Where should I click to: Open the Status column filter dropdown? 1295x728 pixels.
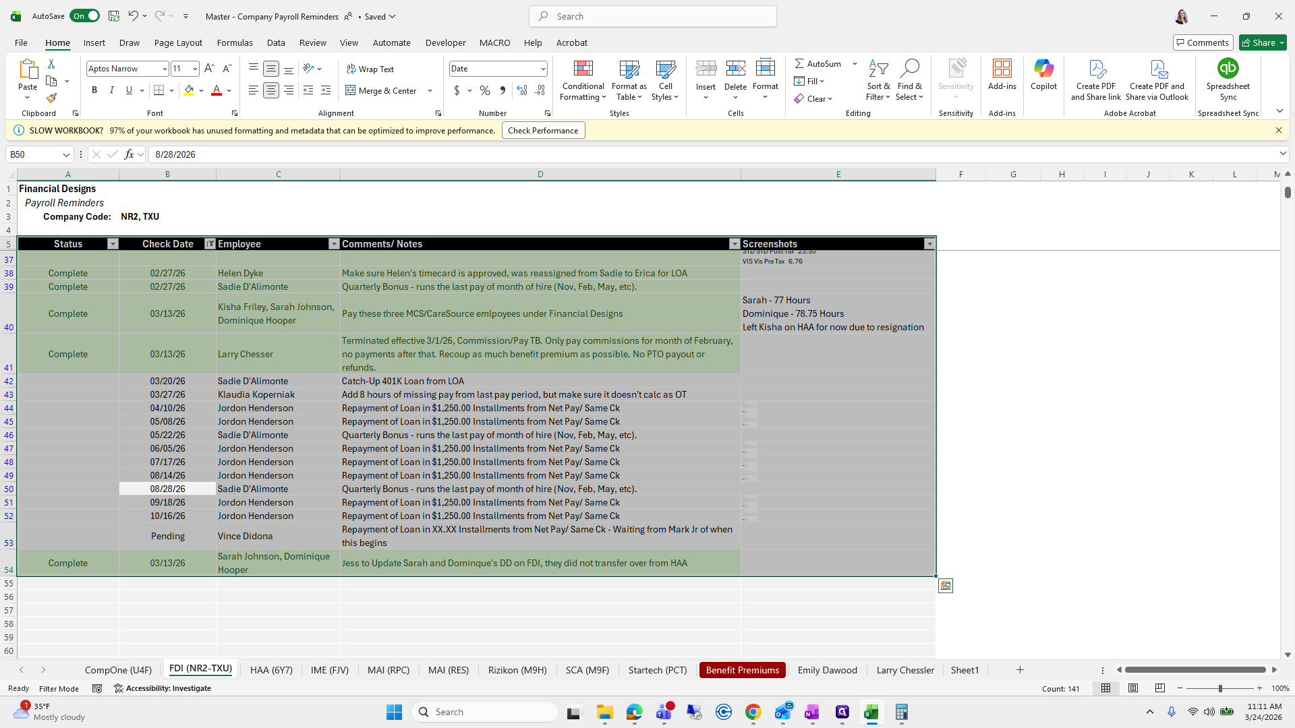[113, 244]
